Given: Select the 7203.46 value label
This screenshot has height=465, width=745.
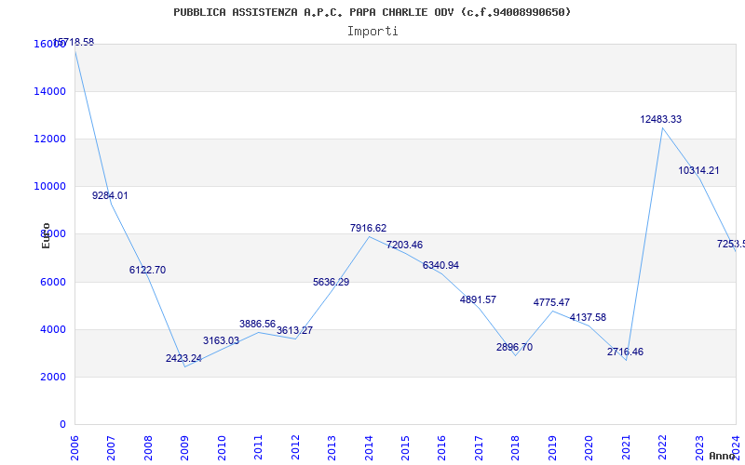Looking at the screenshot, I should (x=404, y=245).
